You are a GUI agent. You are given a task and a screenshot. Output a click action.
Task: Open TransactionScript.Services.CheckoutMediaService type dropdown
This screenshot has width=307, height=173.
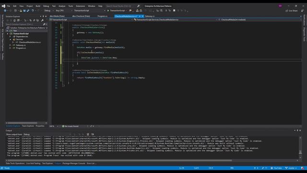click(175, 20)
